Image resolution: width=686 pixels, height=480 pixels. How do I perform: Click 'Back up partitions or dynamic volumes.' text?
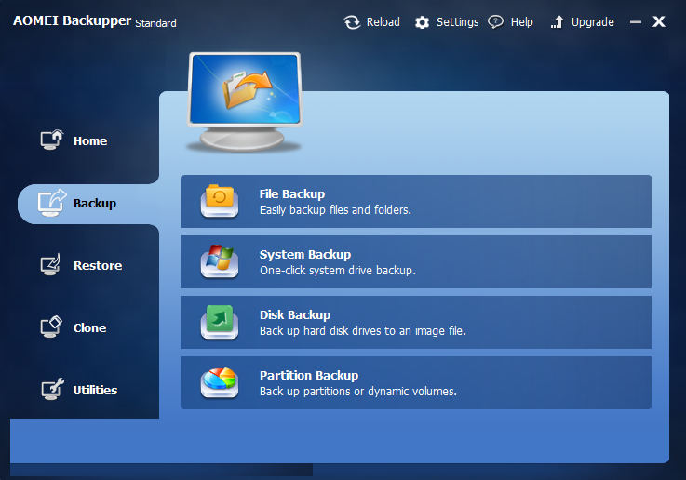tap(358, 392)
